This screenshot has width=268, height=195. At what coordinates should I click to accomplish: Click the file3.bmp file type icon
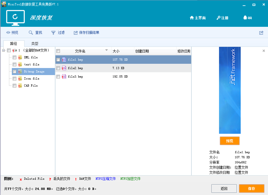(64, 76)
